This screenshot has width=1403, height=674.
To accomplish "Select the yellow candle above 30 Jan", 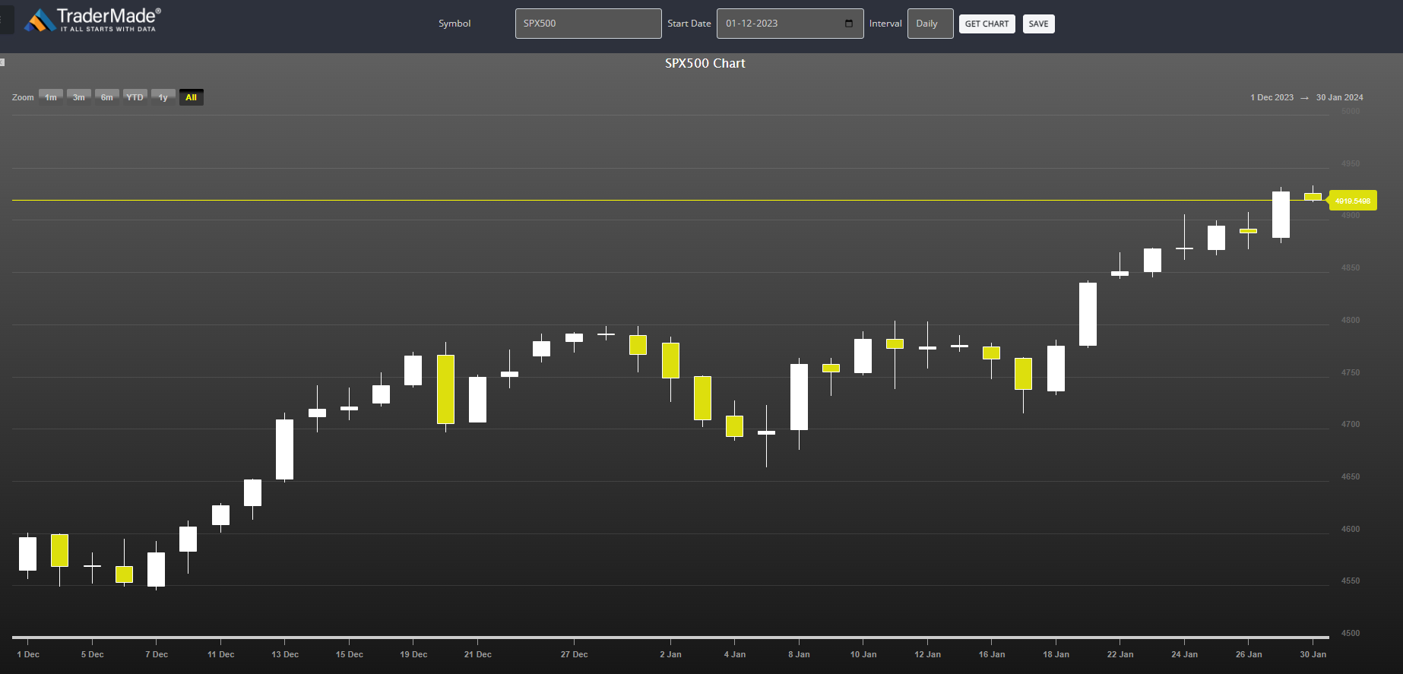I will coord(1313,197).
